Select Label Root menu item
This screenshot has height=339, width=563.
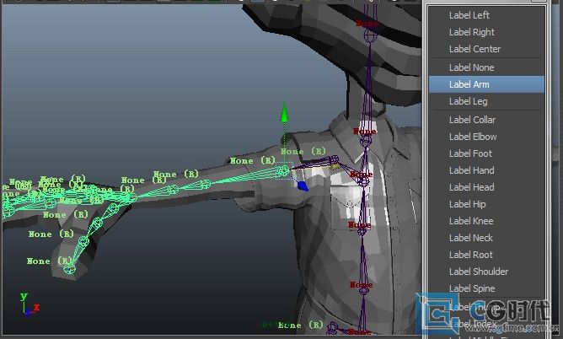point(486,255)
